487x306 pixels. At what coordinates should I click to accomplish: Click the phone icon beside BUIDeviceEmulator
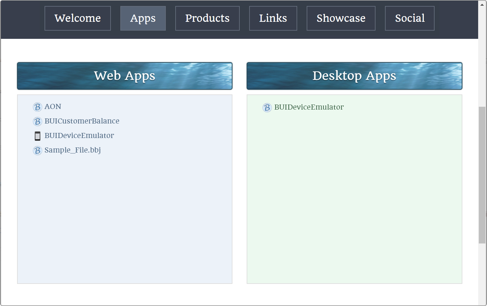37,136
